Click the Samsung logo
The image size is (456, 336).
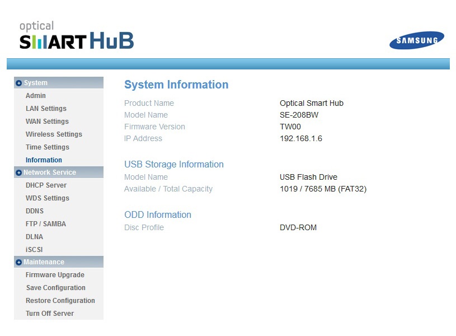coord(417,40)
